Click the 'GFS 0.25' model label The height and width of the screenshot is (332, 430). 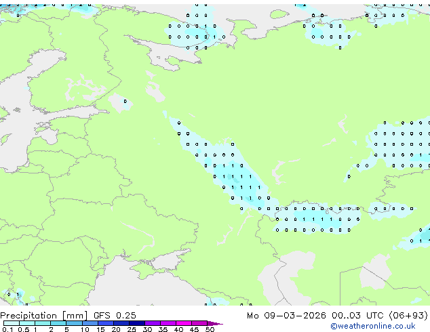pyautogui.click(x=115, y=315)
